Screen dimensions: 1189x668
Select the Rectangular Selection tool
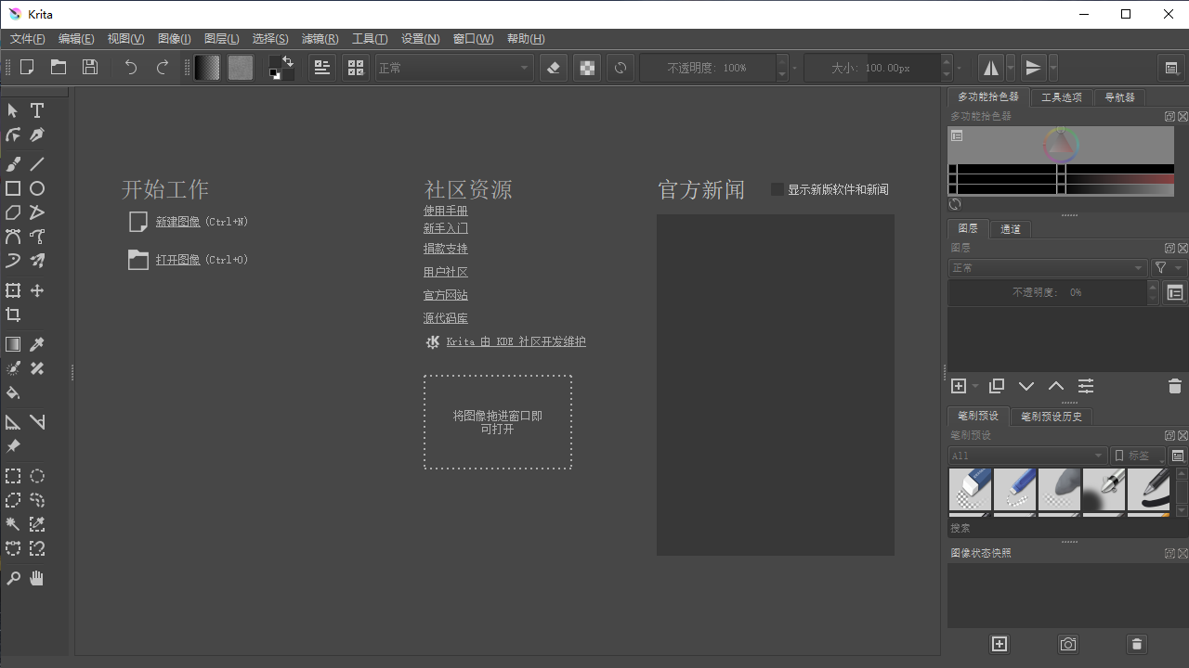[13, 476]
